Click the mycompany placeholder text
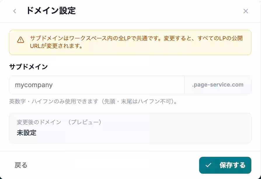 pyautogui.click(x=34, y=85)
